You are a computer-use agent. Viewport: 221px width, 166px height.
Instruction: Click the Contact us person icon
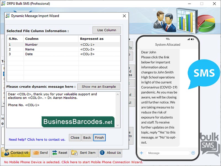[x=7, y=152]
